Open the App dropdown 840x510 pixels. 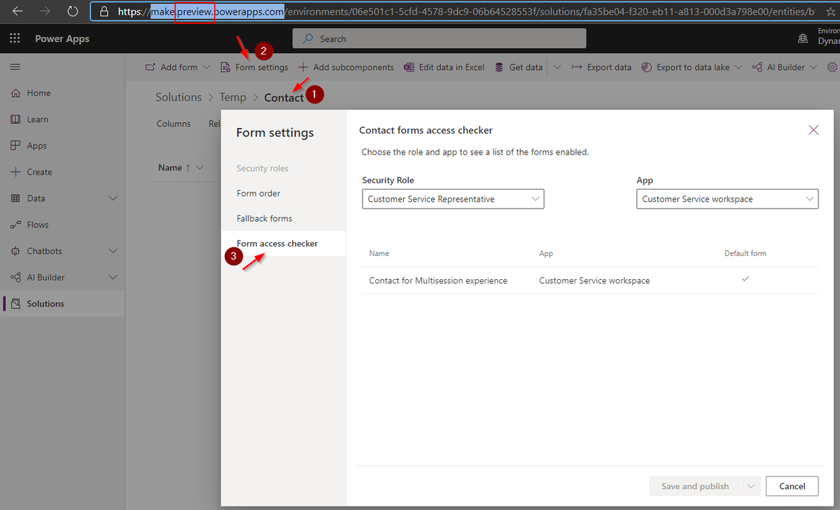click(x=727, y=199)
